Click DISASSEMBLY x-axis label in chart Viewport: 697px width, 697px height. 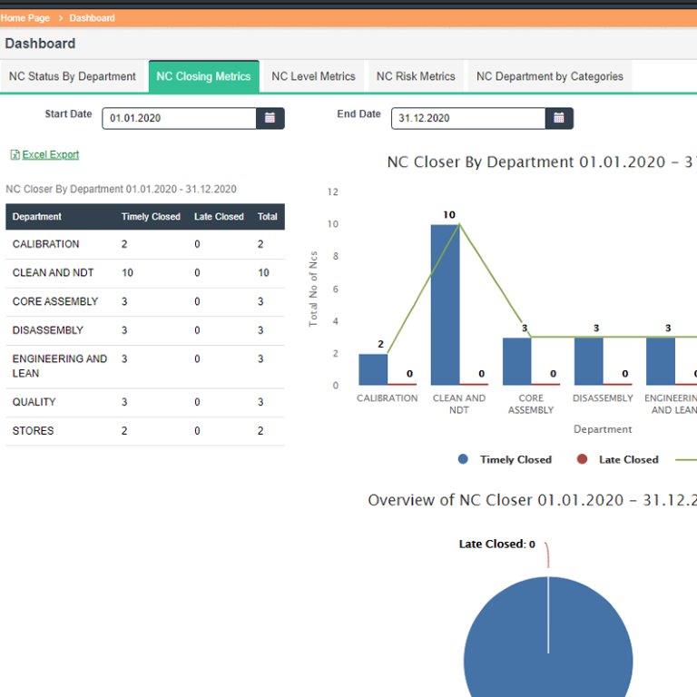tap(603, 398)
